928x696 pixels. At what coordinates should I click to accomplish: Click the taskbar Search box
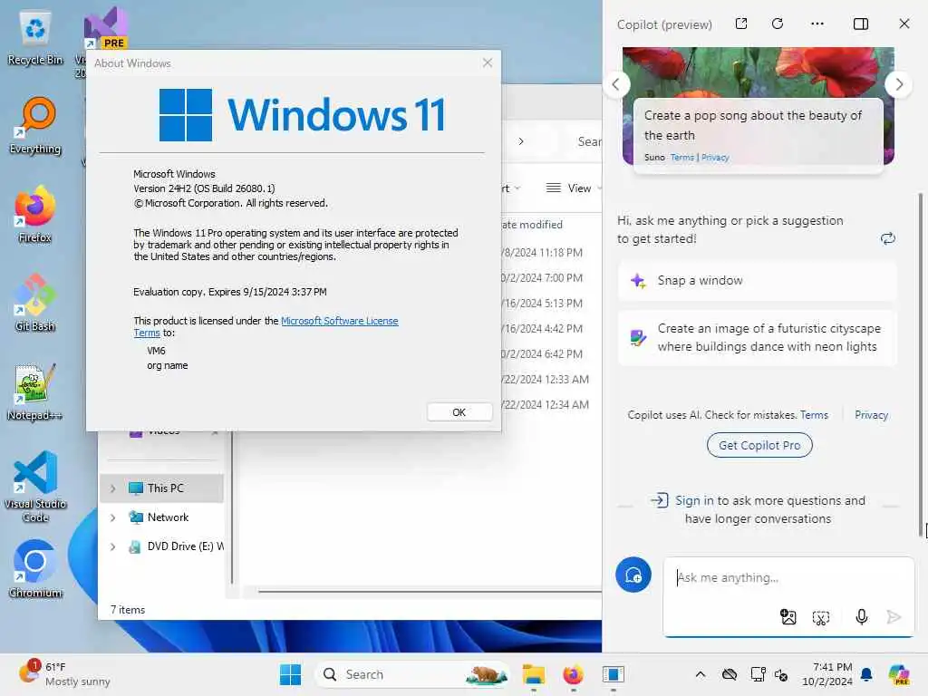[x=412, y=674]
